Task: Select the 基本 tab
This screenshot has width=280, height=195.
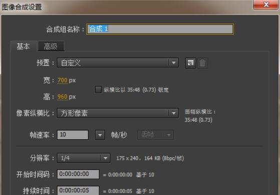Action: pos(23,46)
